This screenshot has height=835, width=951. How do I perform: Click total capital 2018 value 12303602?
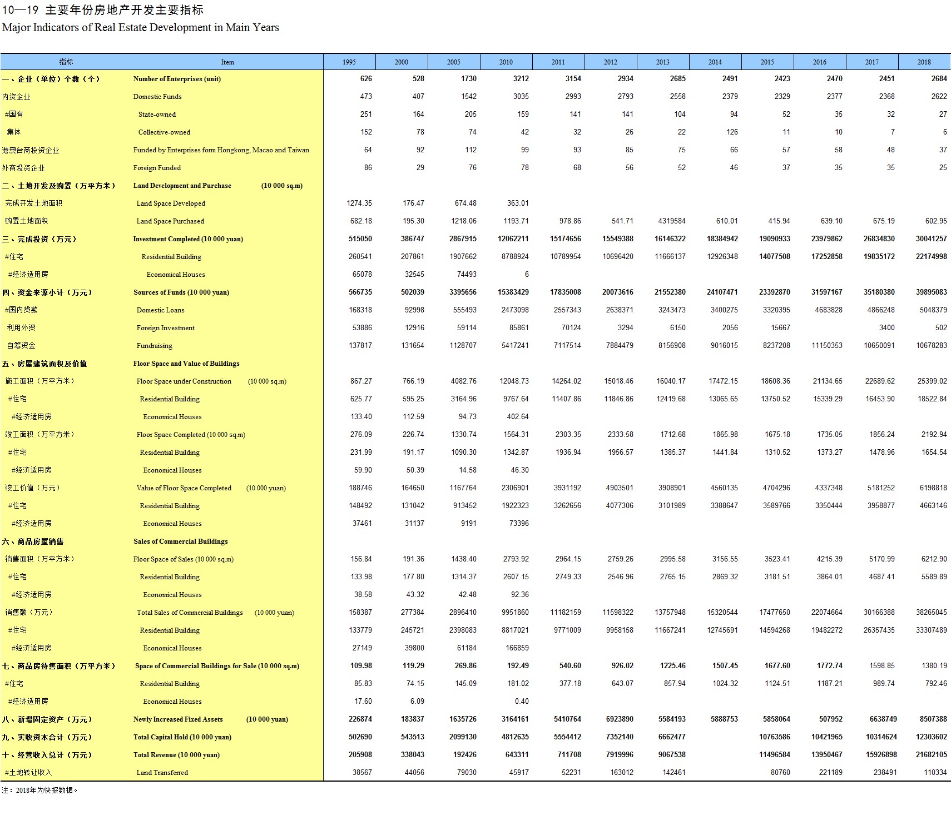[x=932, y=737]
